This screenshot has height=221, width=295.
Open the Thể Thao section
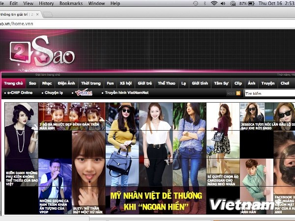coord(167,83)
